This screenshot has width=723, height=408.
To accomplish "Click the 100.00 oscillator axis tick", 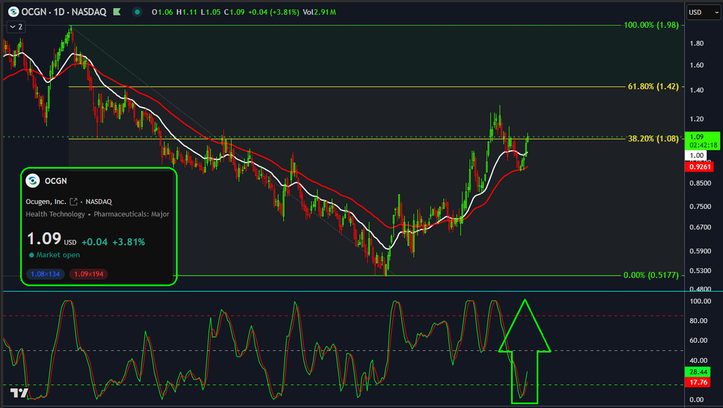I will tap(700, 301).
